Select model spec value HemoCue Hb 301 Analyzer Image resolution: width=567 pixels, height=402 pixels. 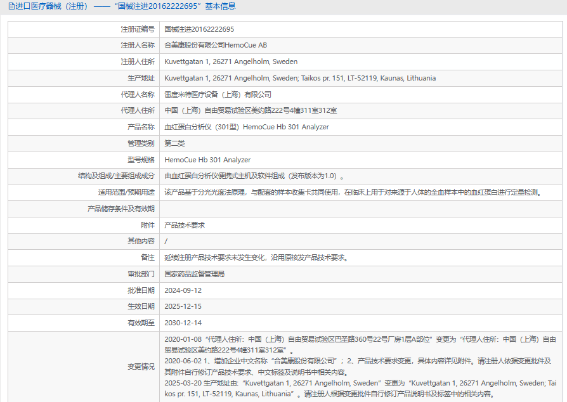click(207, 160)
